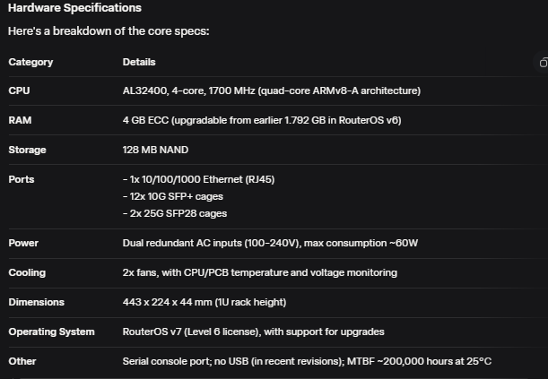The image size is (548, 379).
Task: Click the Details column header
Action: 139,63
